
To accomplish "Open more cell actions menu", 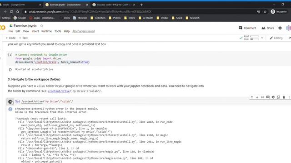I will (289, 97).
